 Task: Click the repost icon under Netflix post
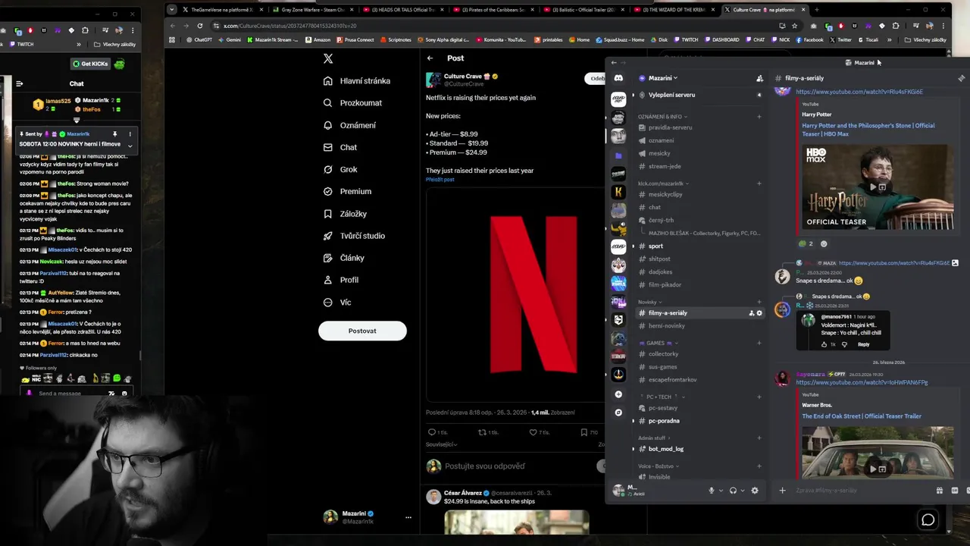(482, 432)
